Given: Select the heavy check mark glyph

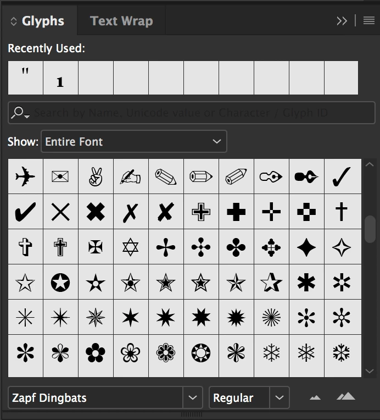Looking at the screenshot, I should pos(25,212).
